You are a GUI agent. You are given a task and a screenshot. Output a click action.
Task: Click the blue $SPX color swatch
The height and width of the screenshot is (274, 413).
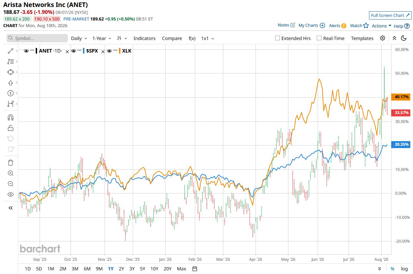[x=84, y=51]
